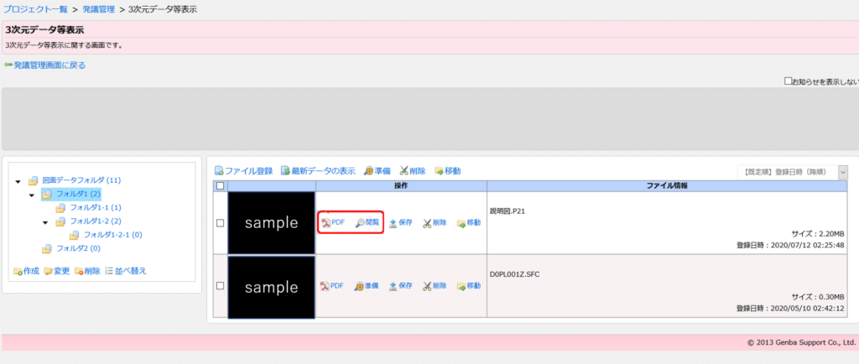859x364 pixels.
Task: Go to 発議管理 breadcrumb
Action: pyautogui.click(x=99, y=9)
